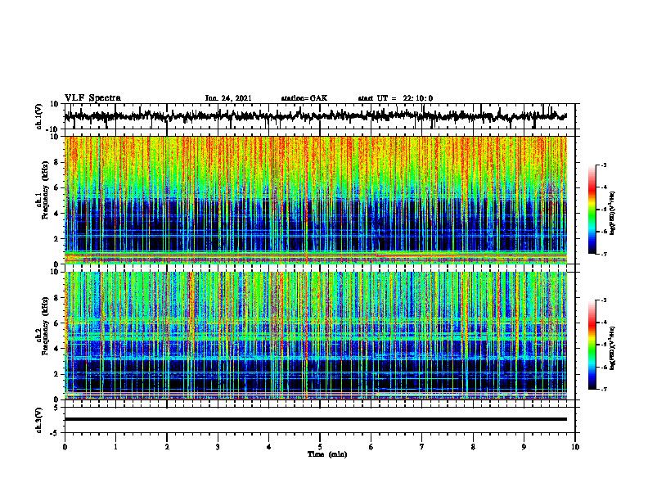
Task: Click time axis tick label "3"
Action: (x=218, y=447)
